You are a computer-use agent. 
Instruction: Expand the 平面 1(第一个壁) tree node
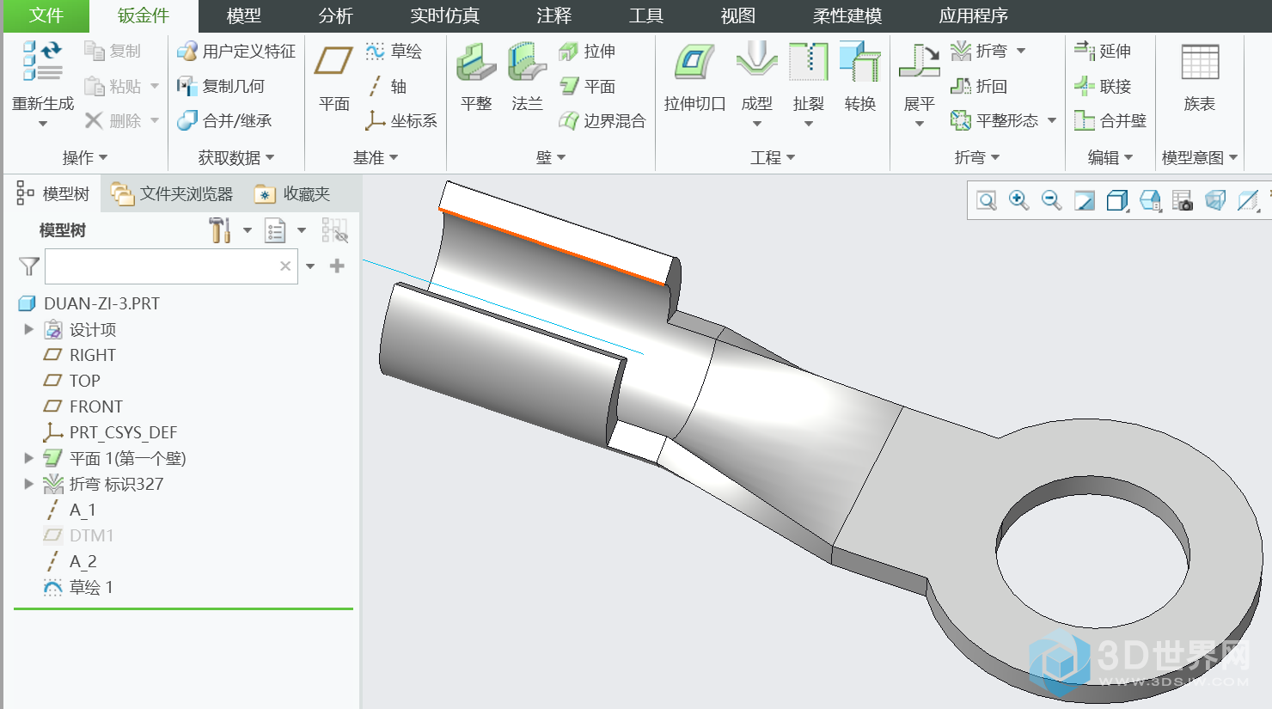(28, 458)
